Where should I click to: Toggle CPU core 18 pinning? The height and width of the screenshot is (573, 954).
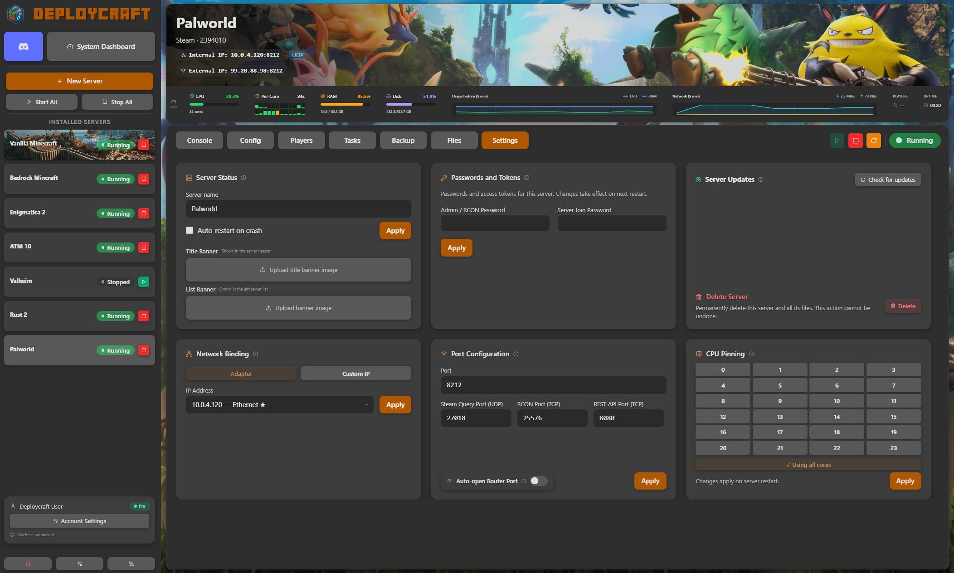(x=837, y=432)
